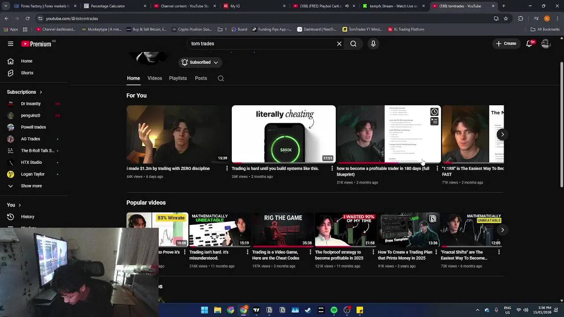Reload the page in Chrome
The height and width of the screenshot is (317, 564).
[27, 18]
